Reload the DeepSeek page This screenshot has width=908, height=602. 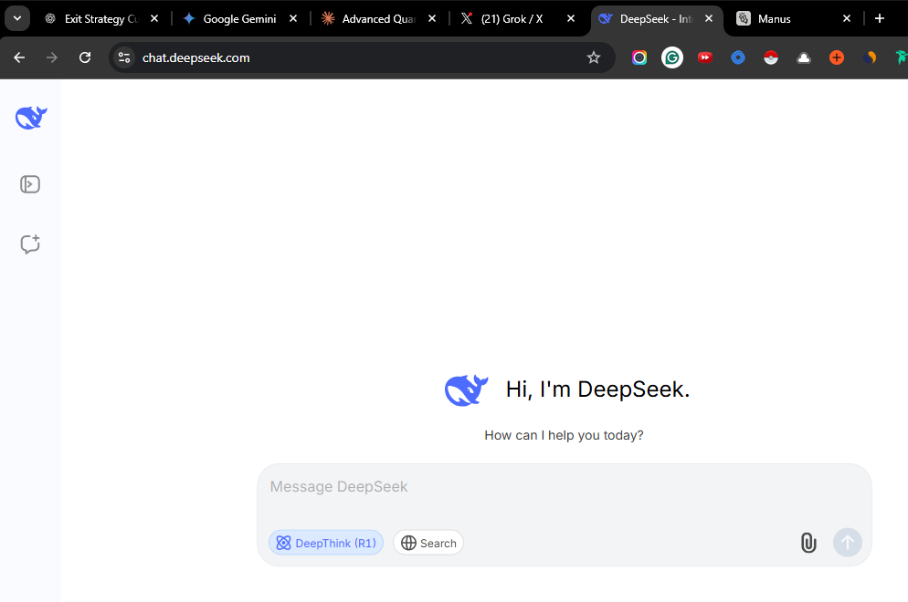[x=85, y=57]
